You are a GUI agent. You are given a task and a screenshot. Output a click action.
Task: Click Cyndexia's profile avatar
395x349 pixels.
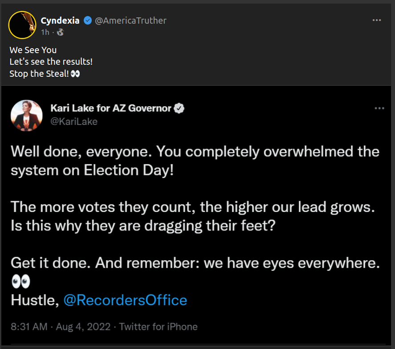click(22, 25)
